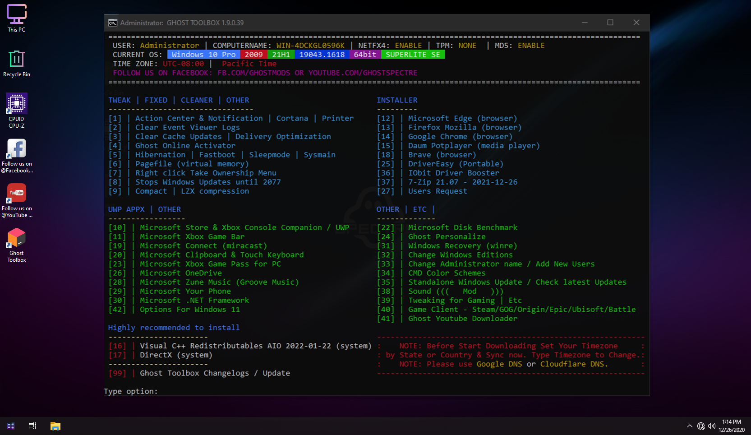Click the 'Action Center & Notification' option text
The image size is (751, 435).
click(199, 118)
